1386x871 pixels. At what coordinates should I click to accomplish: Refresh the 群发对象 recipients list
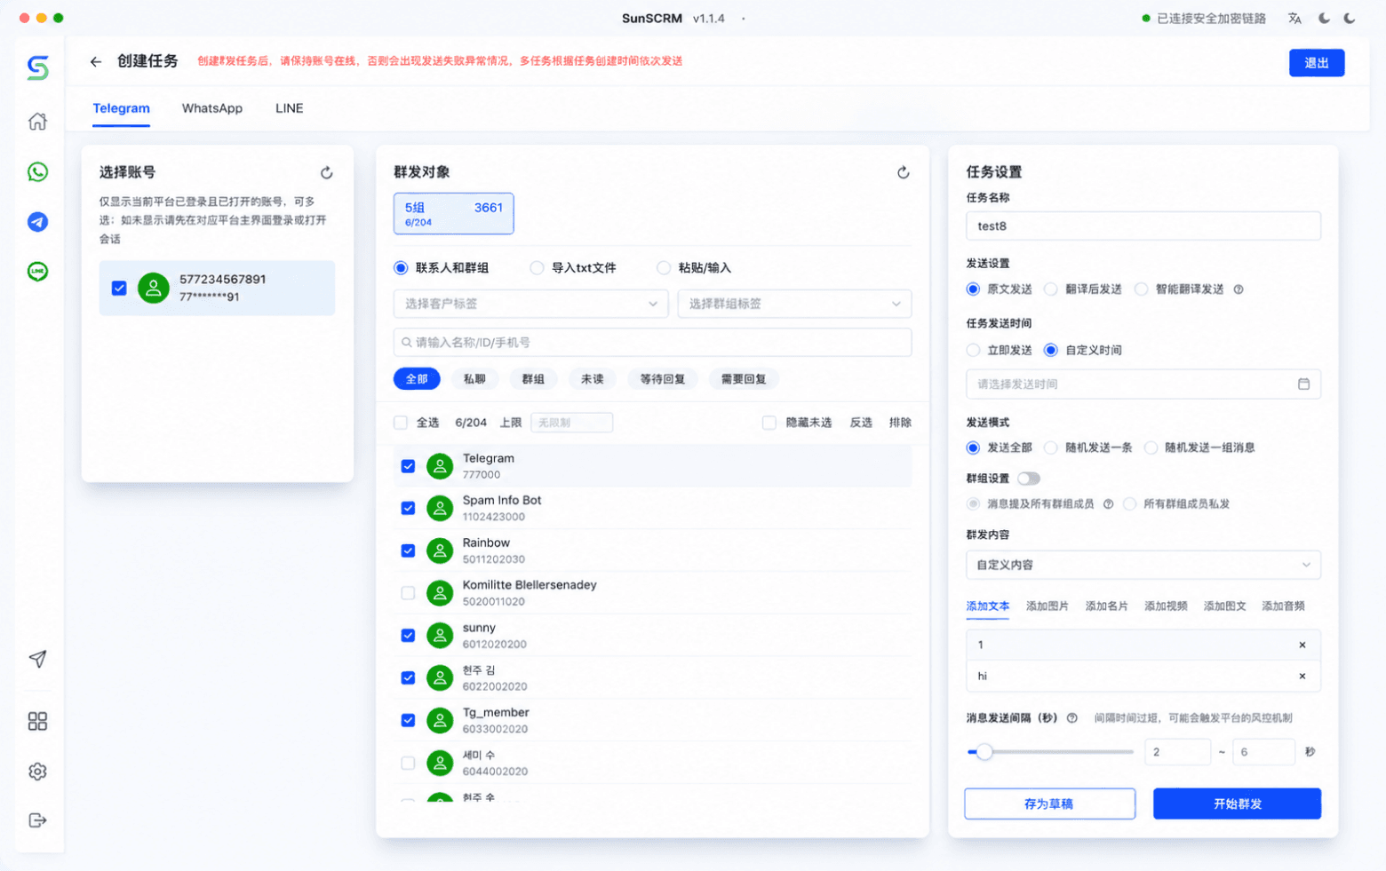point(904,172)
